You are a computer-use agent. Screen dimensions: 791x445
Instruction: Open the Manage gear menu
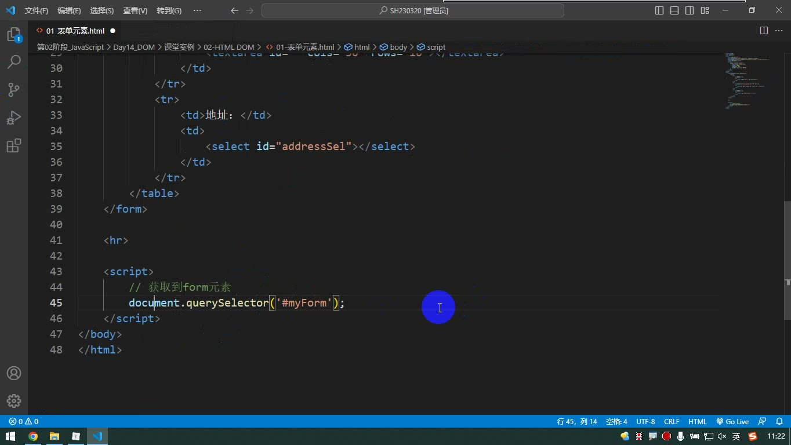click(x=14, y=401)
